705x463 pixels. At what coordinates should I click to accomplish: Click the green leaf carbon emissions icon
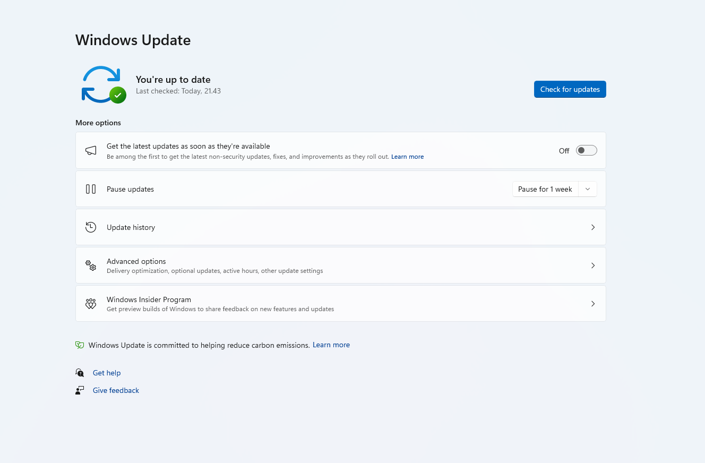point(80,345)
